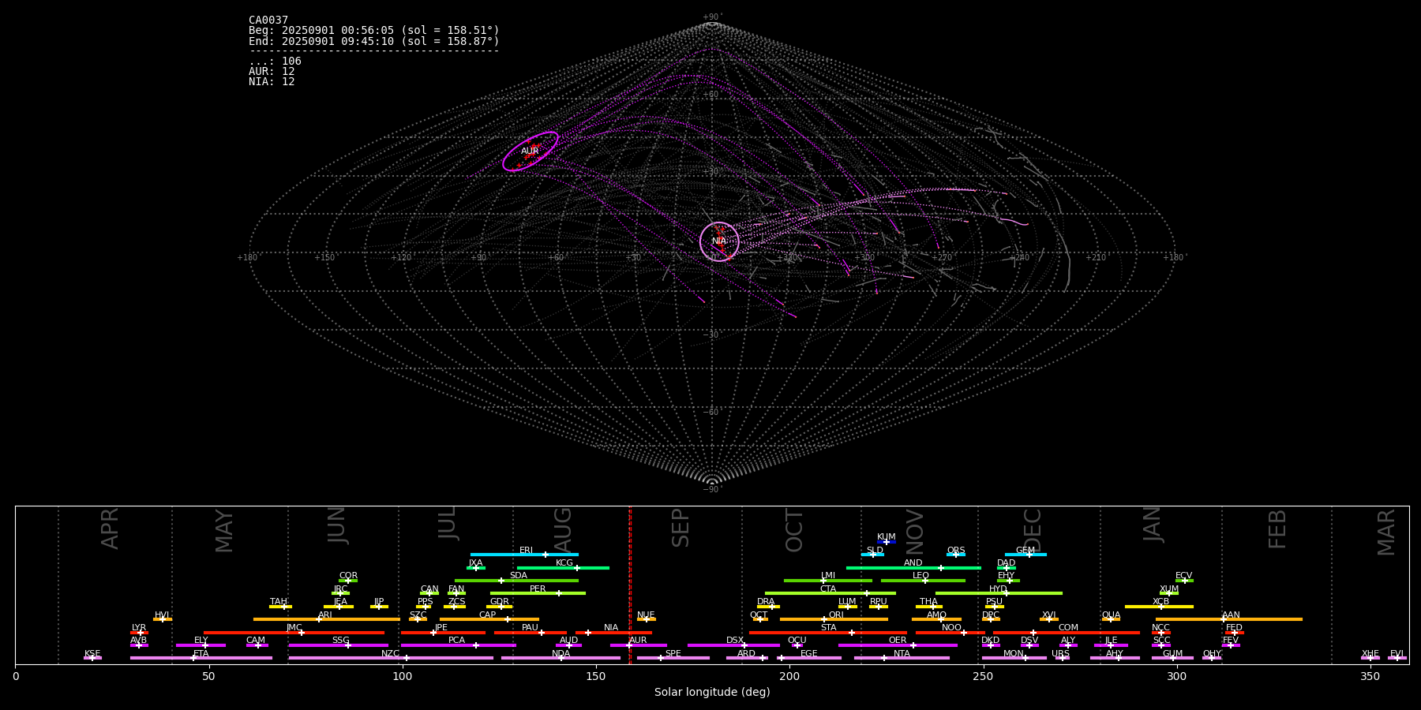The width and height of the screenshot is (1421, 710).
Task: Click the sporadic count '...: 106' line
Action: coord(275,62)
